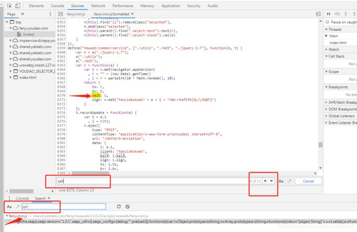
Task: Clear the search results
Action: [127, 207]
